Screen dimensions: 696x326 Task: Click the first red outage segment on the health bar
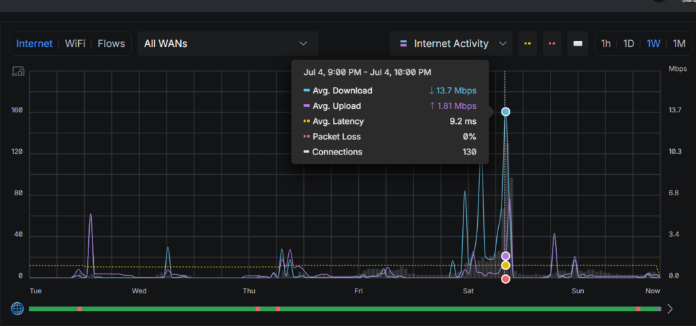click(80, 309)
